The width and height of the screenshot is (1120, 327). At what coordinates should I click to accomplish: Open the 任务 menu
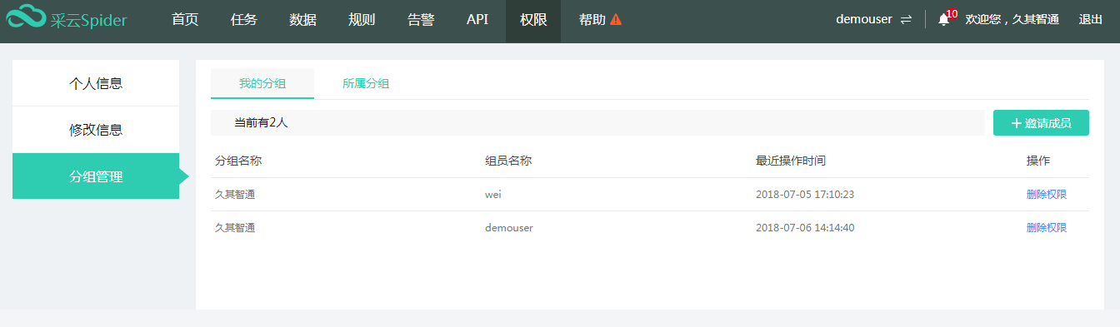(244, 19)
